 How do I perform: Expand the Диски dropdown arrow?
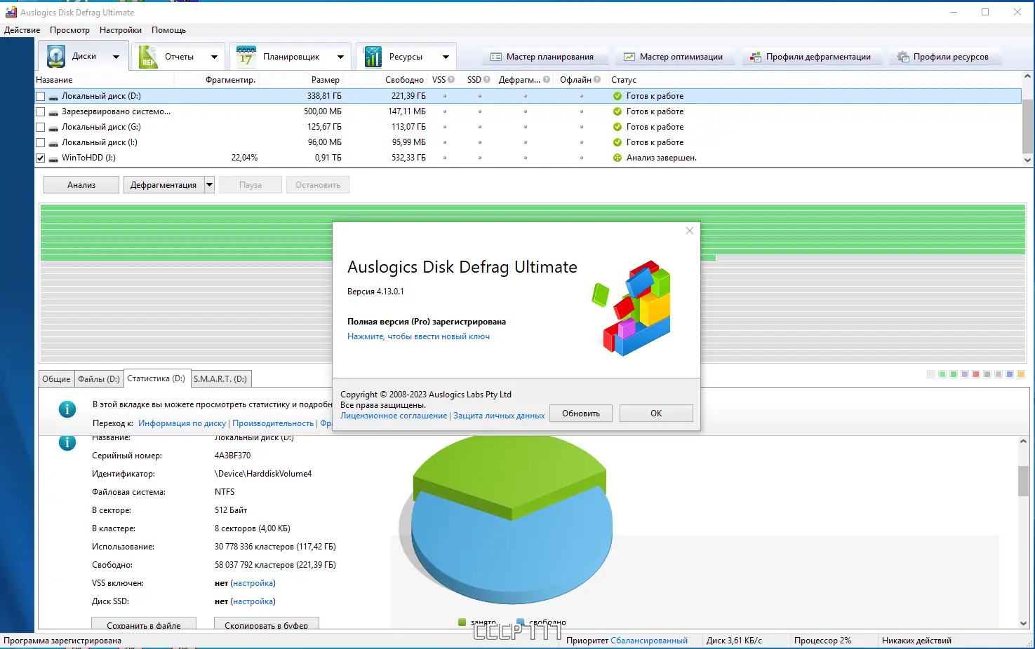point(116,57)
